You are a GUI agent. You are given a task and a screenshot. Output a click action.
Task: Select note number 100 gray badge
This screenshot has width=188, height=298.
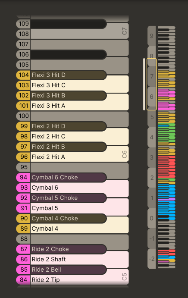pyautogui.click(x=23, y=116)
